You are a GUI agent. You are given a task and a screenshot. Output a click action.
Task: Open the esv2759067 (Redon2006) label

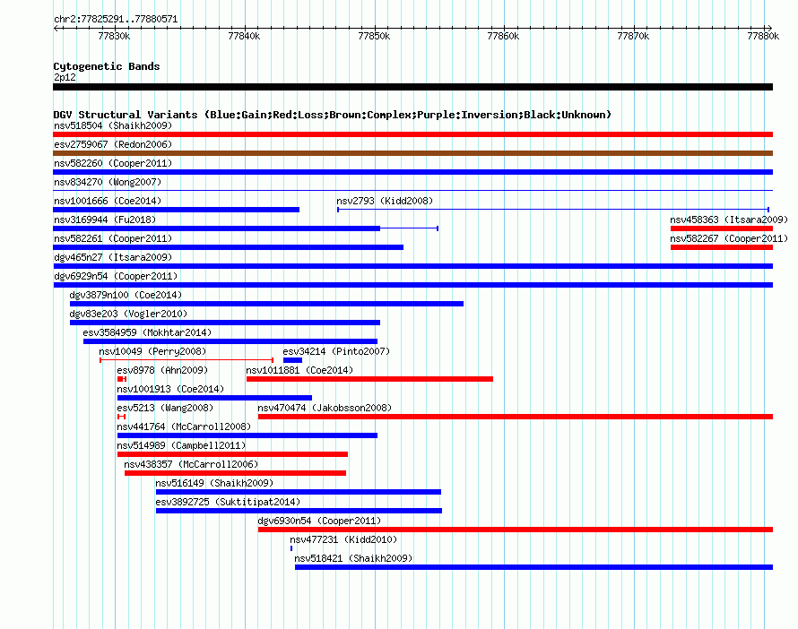tap(113, 144)
